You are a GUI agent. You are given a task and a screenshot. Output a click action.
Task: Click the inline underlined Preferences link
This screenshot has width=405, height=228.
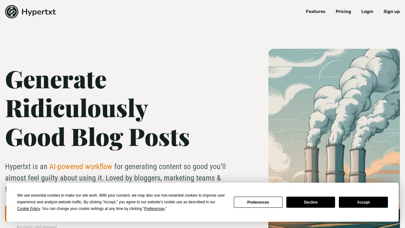click(154, 209)
